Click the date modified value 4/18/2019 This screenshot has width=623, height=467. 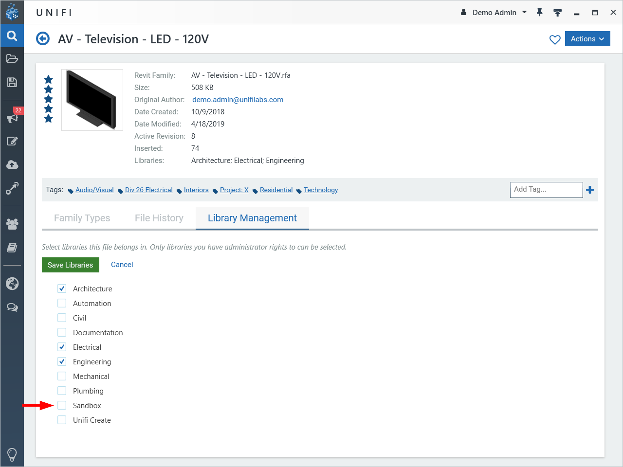(x=208, y=124)
